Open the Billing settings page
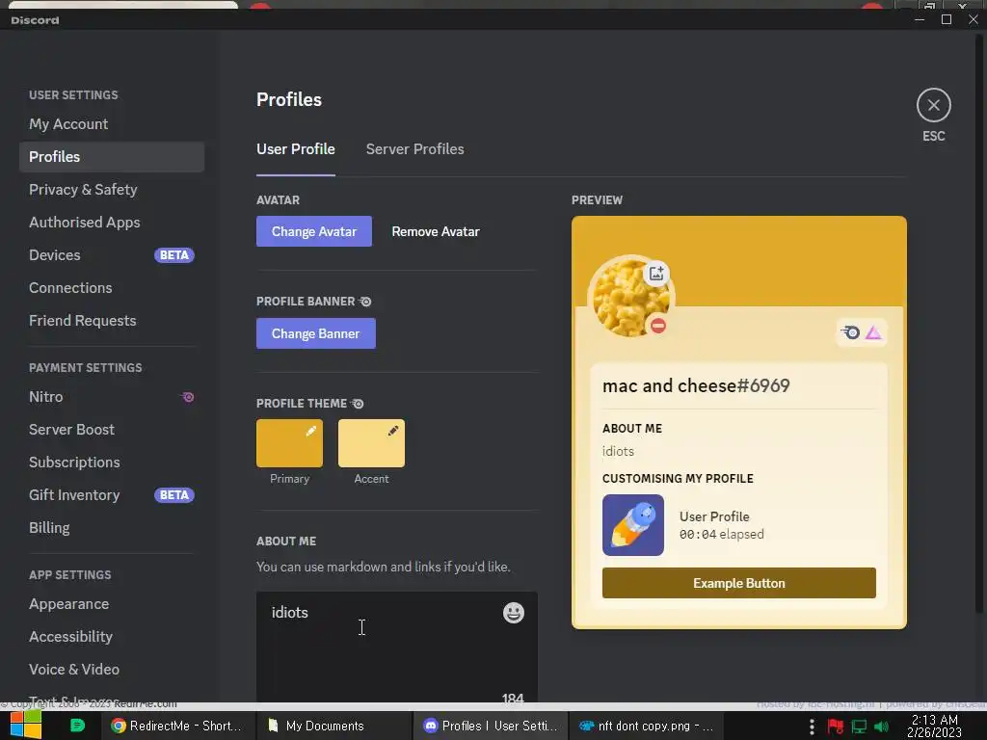This screenshot has width=987, height=740. [x=112, y=527]
